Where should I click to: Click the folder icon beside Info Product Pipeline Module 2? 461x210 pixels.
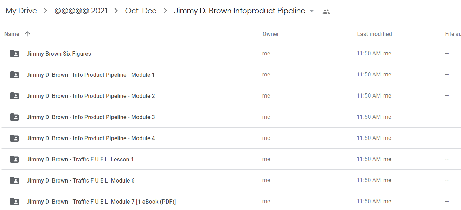coord(14,96)
